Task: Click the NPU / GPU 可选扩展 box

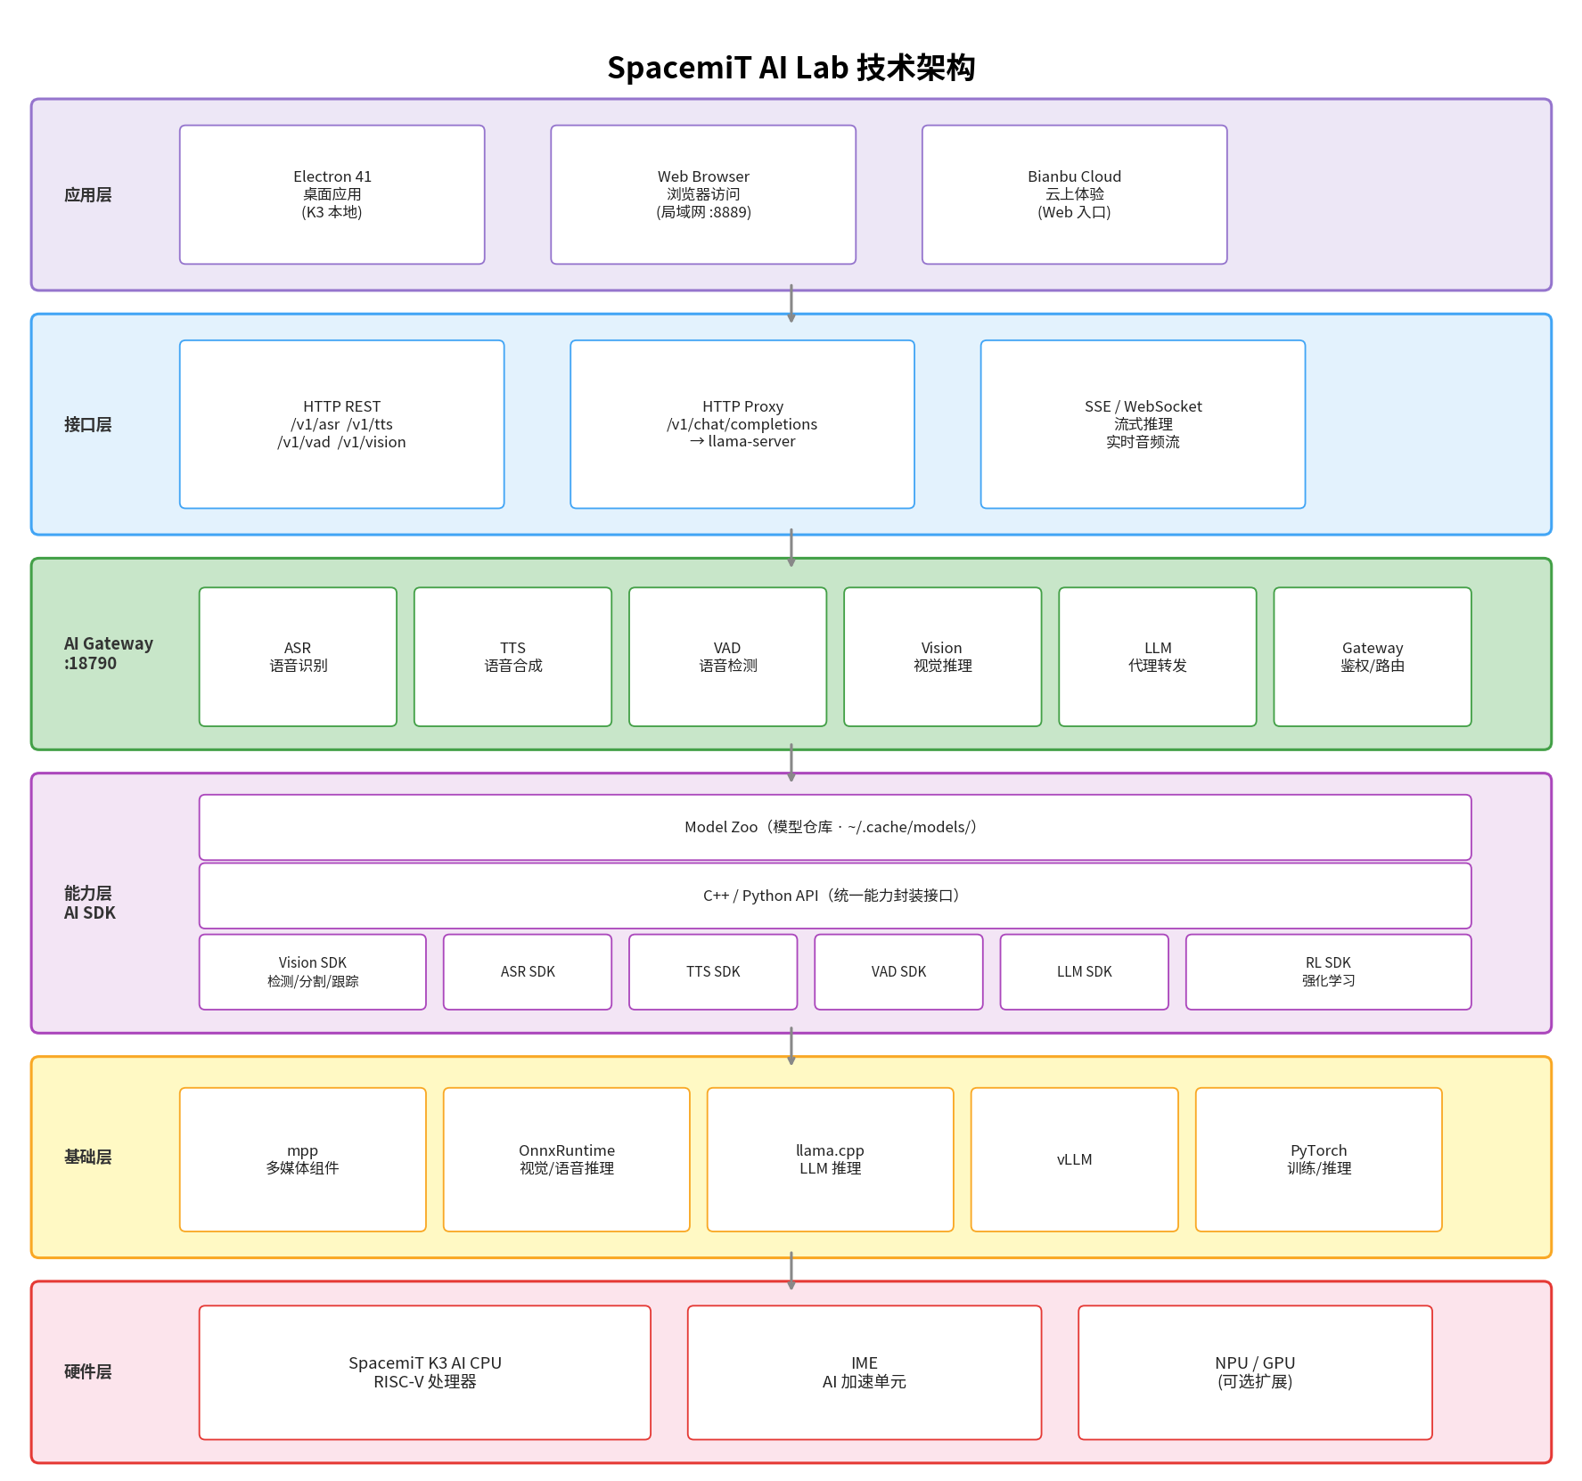Action: [1256, 1372]
